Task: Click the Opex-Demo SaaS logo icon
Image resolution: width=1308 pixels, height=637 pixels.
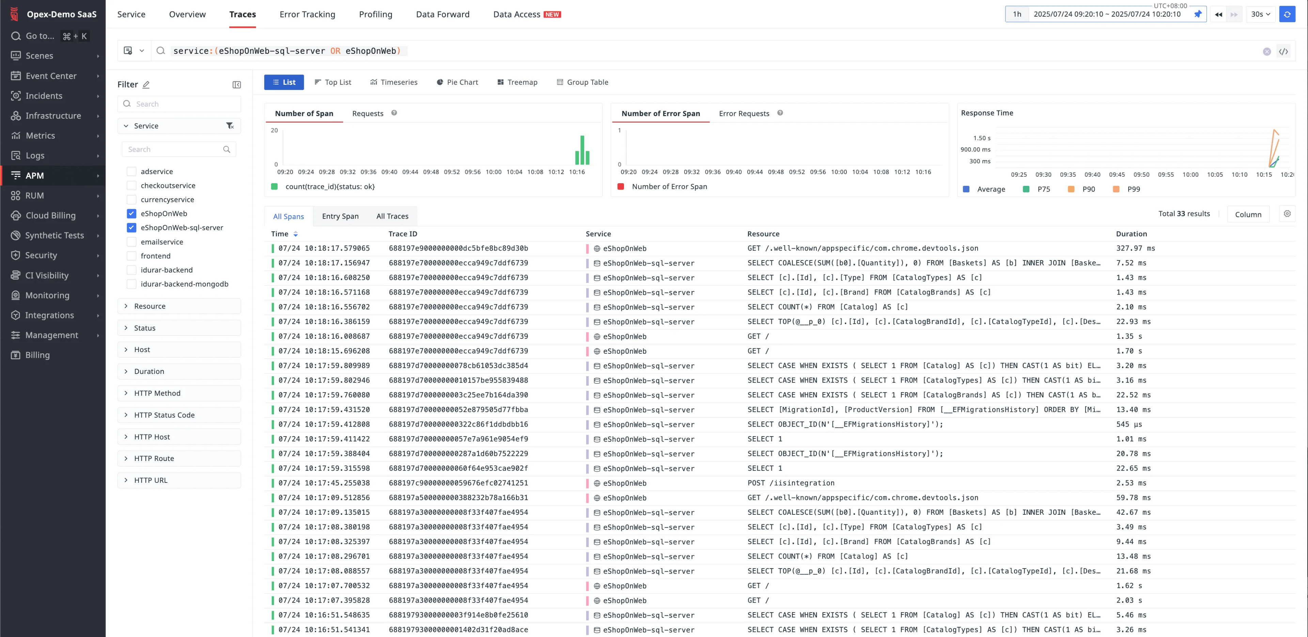Action: tap(15, 14)
